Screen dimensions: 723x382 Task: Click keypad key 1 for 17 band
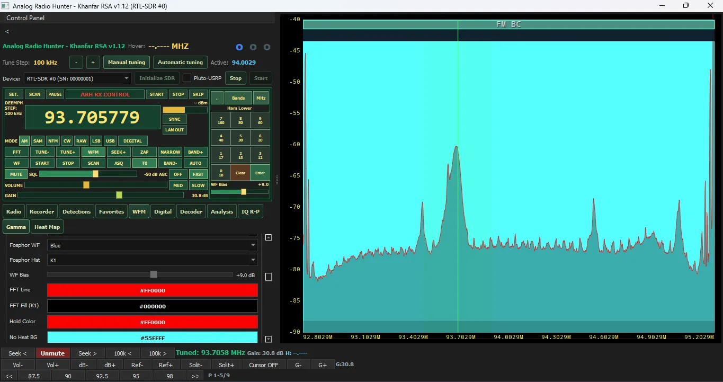221,155
